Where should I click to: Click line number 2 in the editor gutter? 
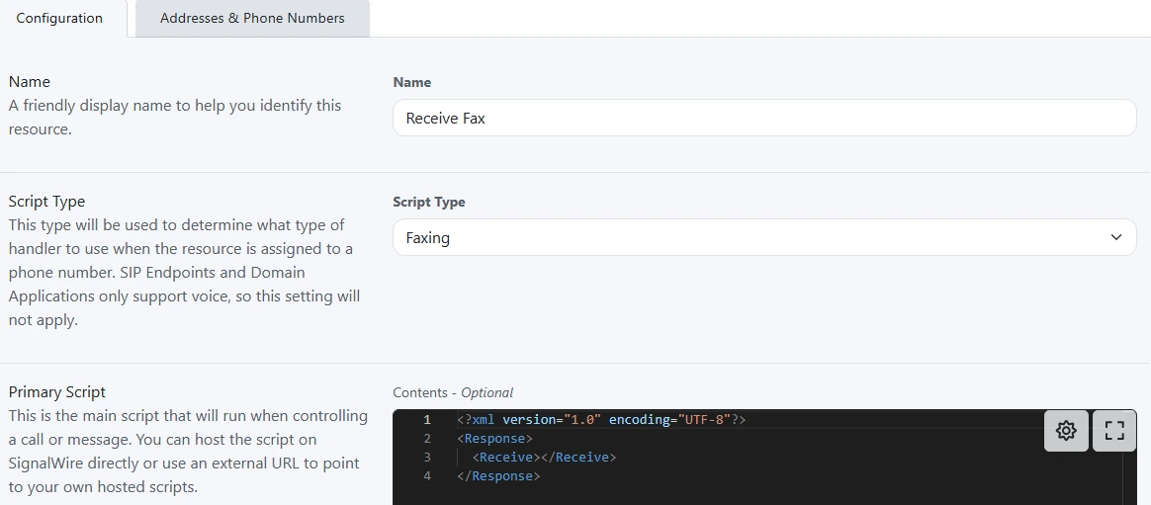427,439
